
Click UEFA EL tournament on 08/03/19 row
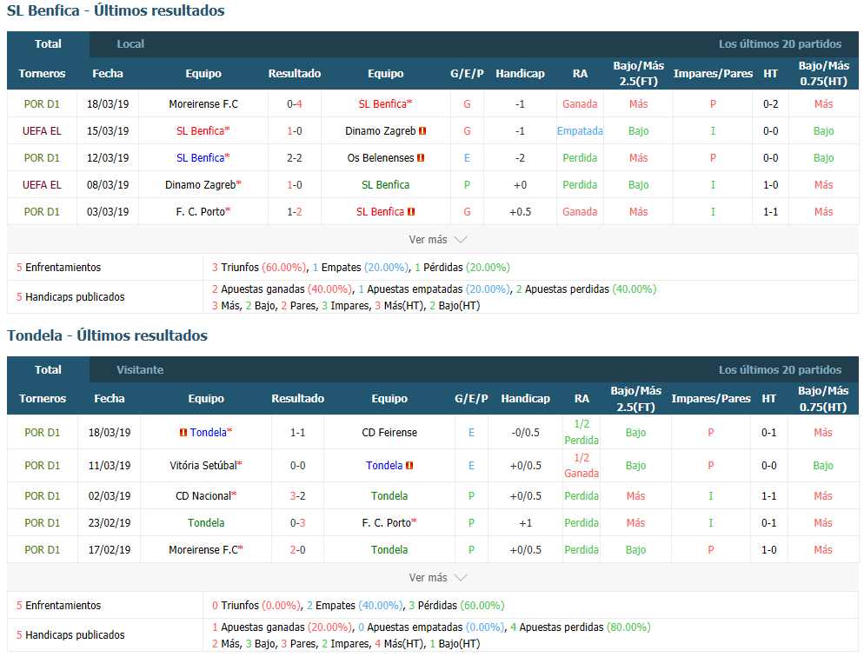coord(42,184)
